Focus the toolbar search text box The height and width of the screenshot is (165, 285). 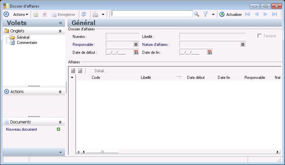[x=152, y=14]
